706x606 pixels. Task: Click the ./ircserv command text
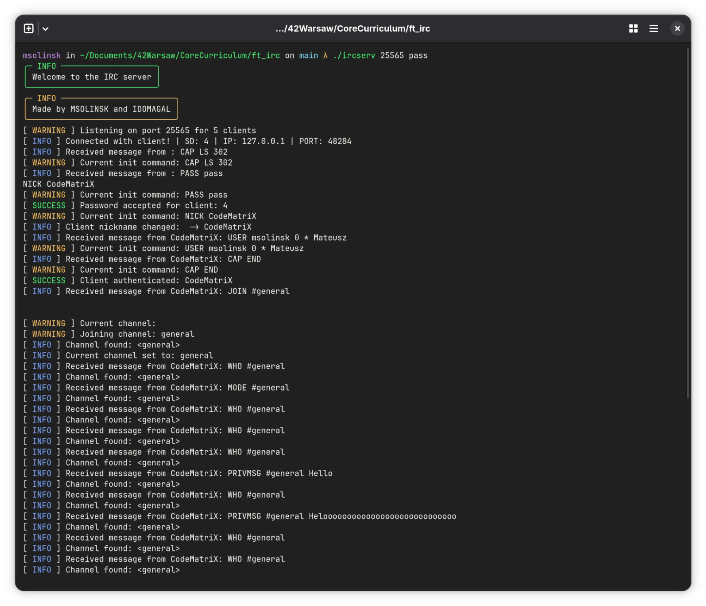(x=354, y=55)
